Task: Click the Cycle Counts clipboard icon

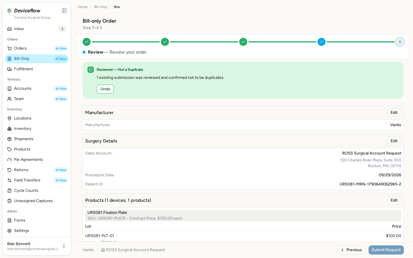Action: [9, 191]
